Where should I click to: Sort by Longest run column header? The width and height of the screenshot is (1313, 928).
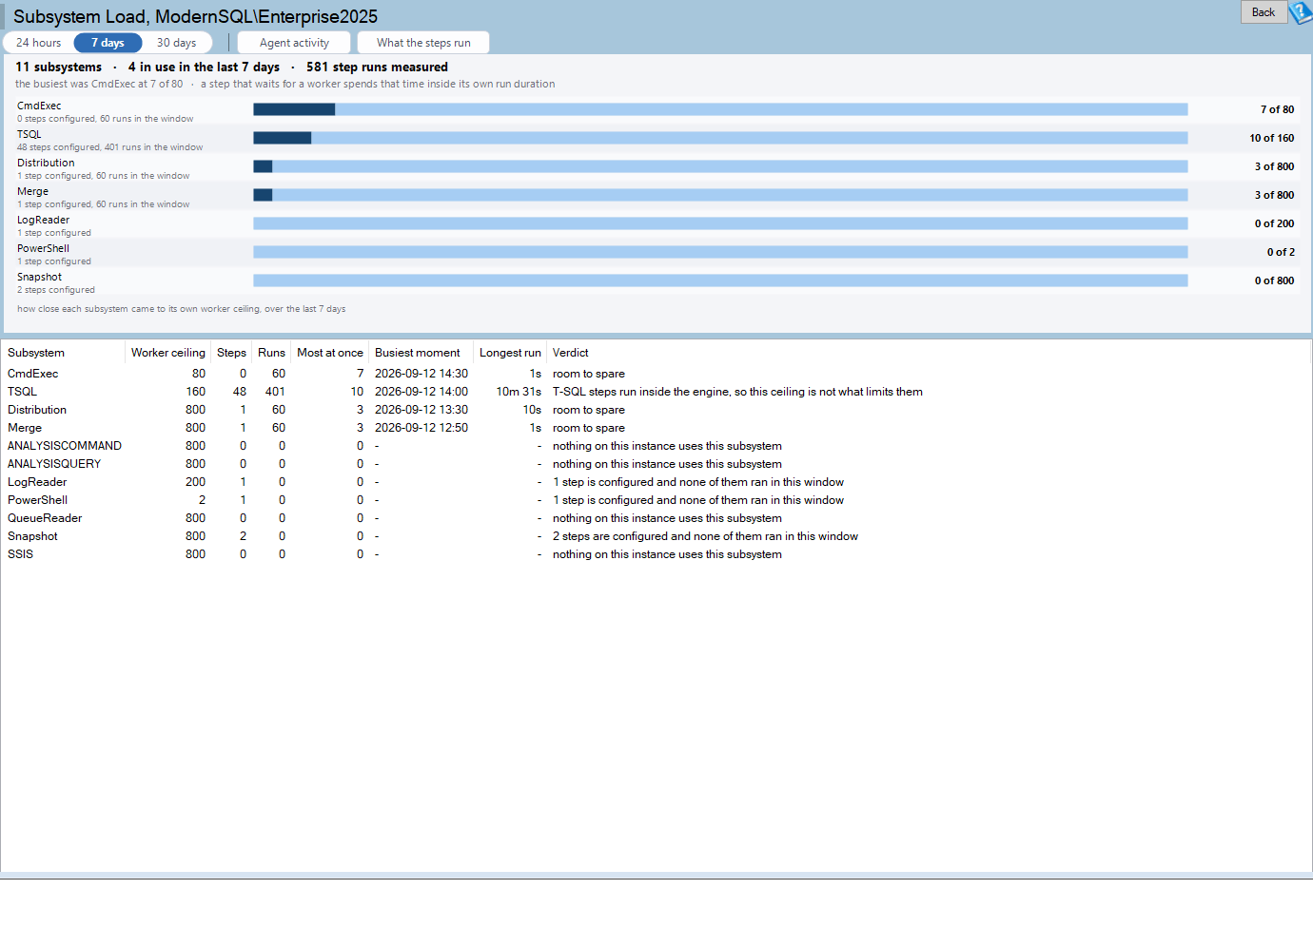point(510,353)
